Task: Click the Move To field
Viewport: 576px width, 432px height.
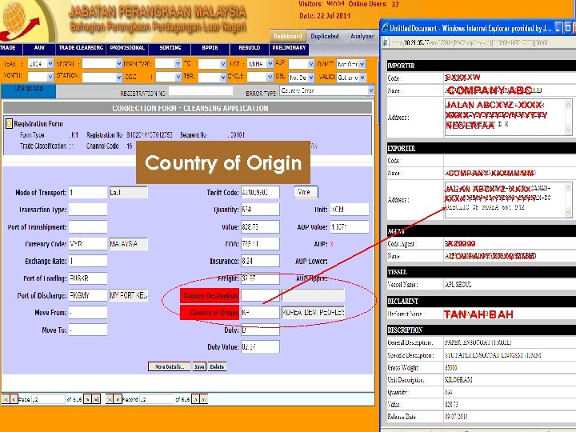Action: pyautogui.click(x=88, y=330)
